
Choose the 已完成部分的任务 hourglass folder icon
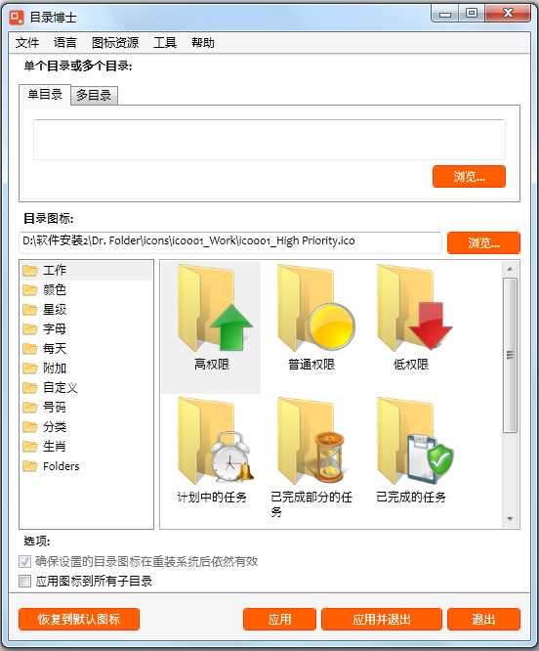pos(311,441)
